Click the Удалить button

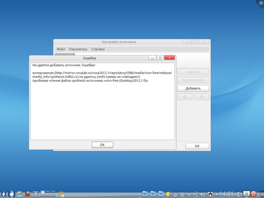pyautogui.click(x=193, y=72)
